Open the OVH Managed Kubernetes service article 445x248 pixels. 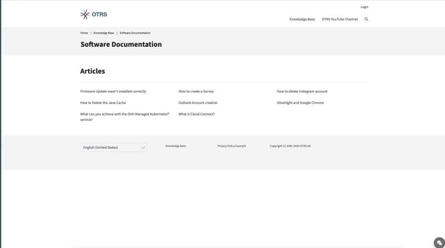click(x=125, y=117)
